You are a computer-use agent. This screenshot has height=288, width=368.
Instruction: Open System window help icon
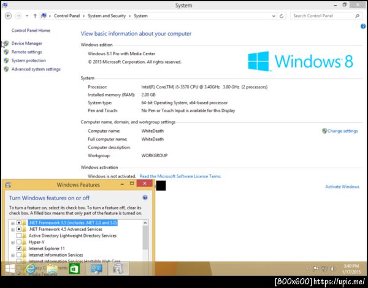pos(363,26)
